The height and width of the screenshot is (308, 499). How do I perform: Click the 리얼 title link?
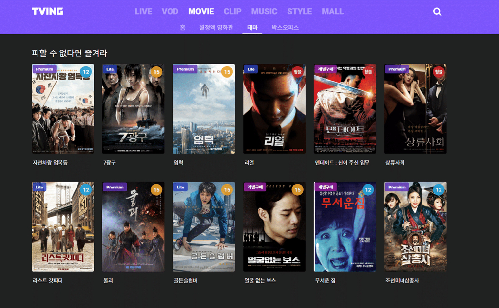point(249,162)
